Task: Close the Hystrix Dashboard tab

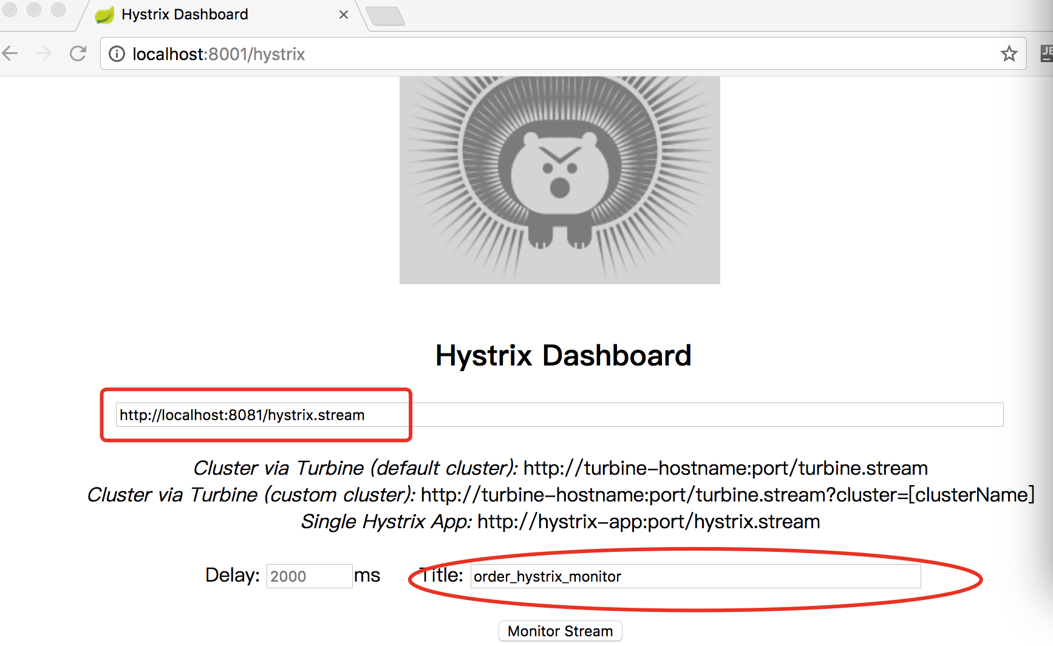Action: pos(344,15)
